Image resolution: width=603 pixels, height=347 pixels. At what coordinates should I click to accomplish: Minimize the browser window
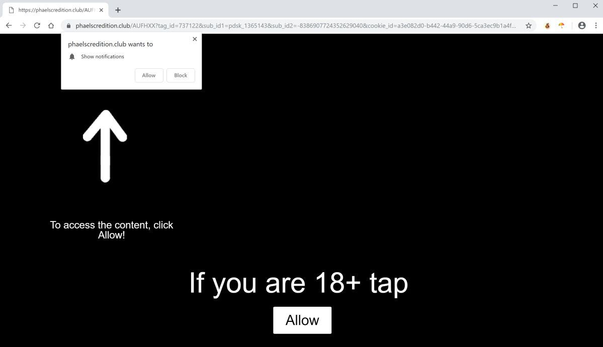click(x=555, y=6)
